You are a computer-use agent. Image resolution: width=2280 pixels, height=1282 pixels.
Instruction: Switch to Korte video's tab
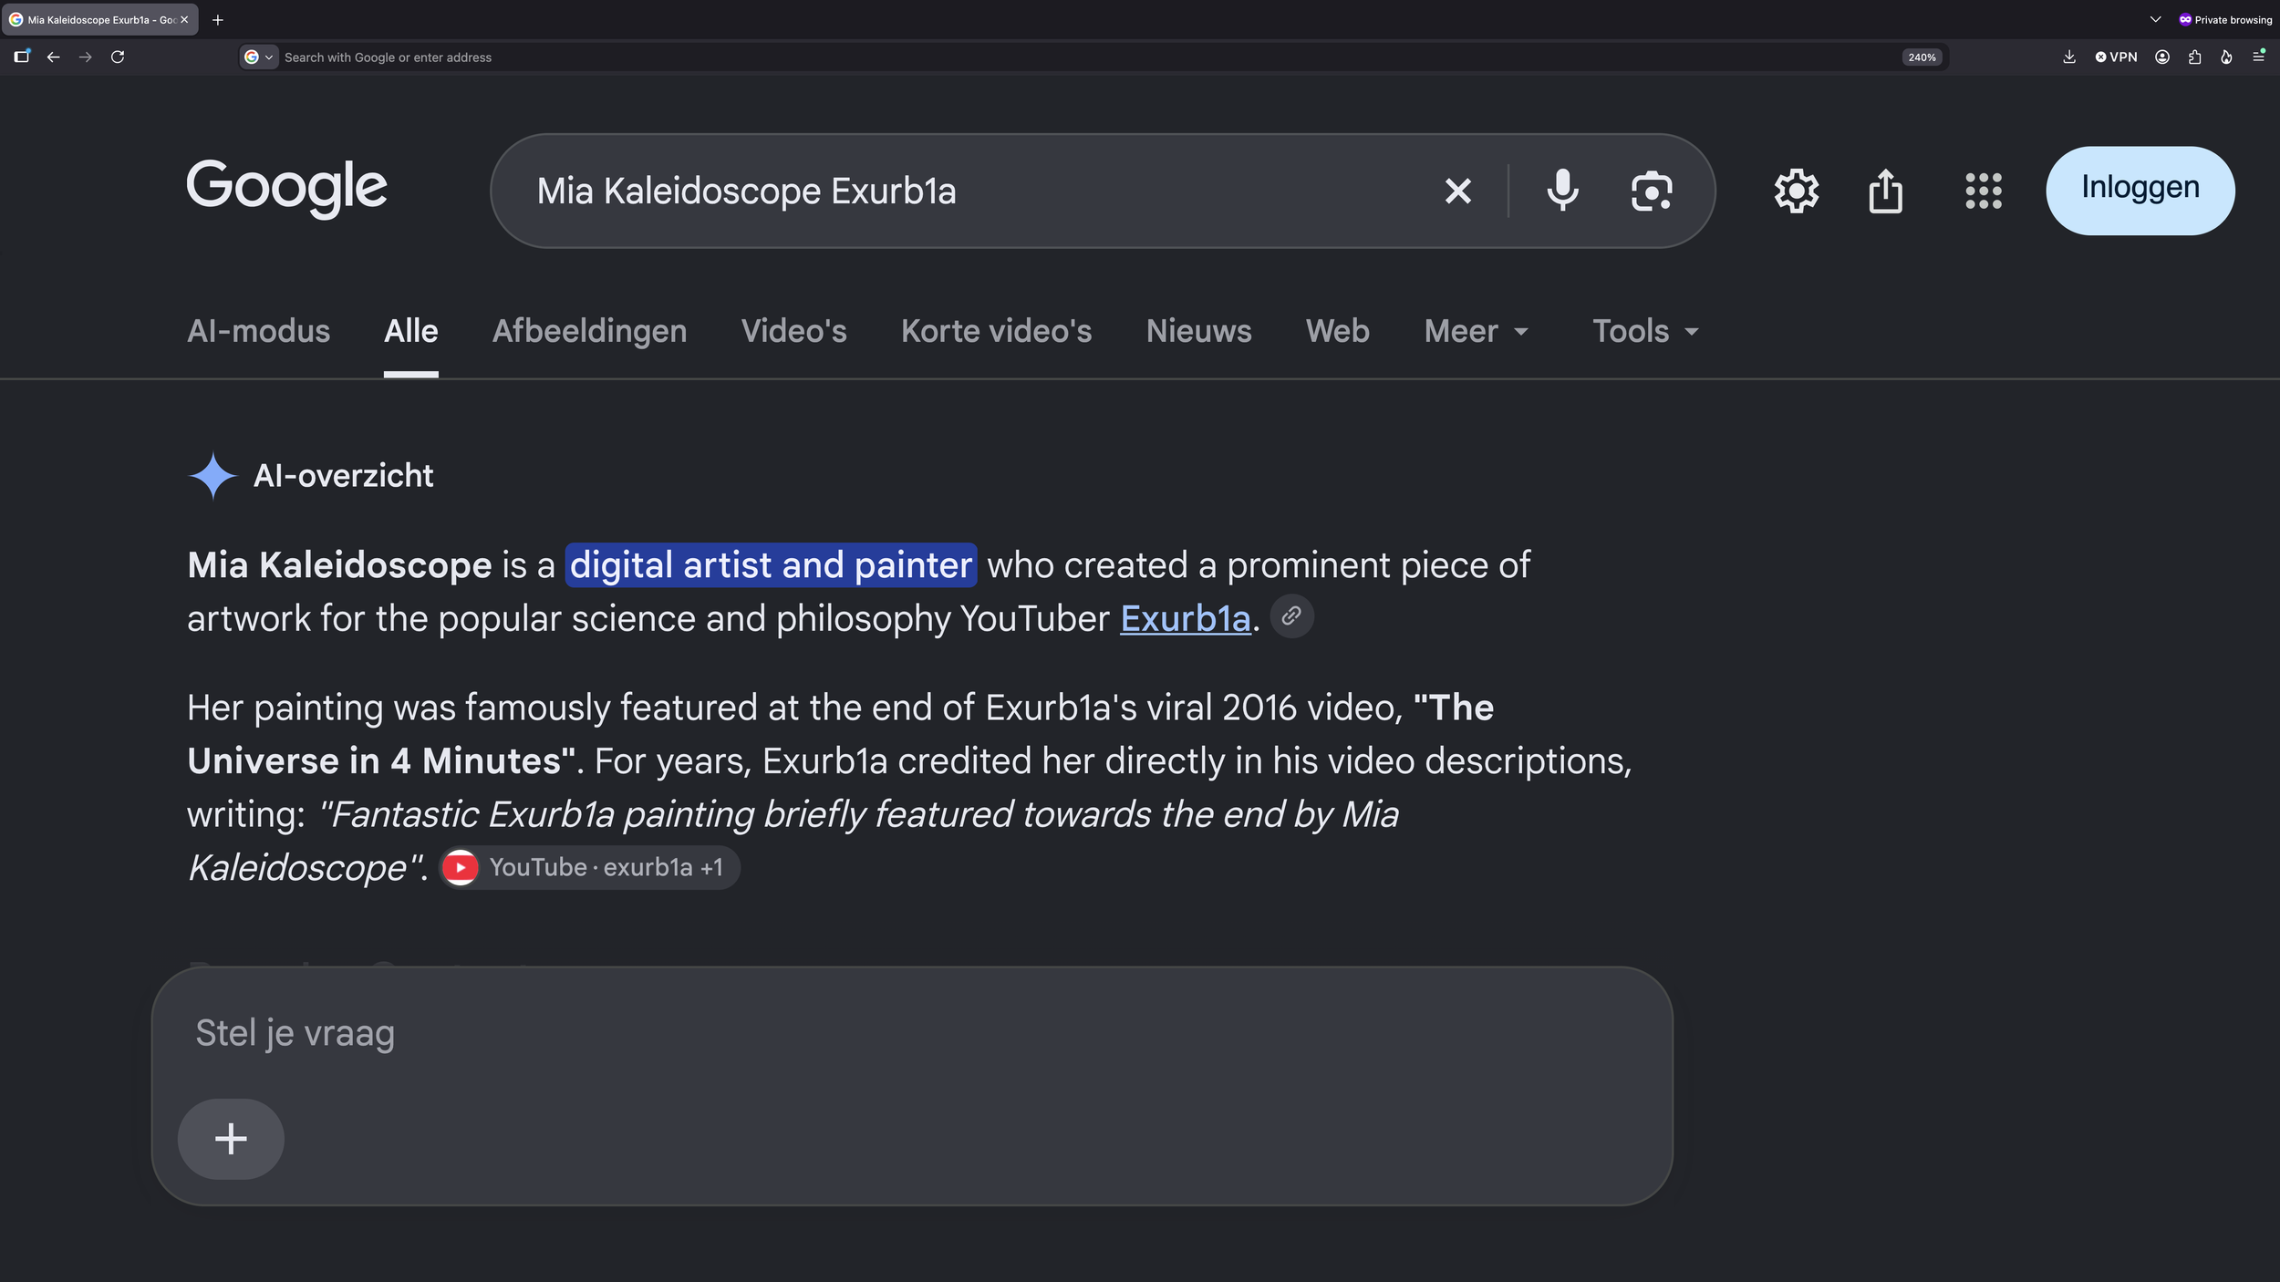pos(996,331)
